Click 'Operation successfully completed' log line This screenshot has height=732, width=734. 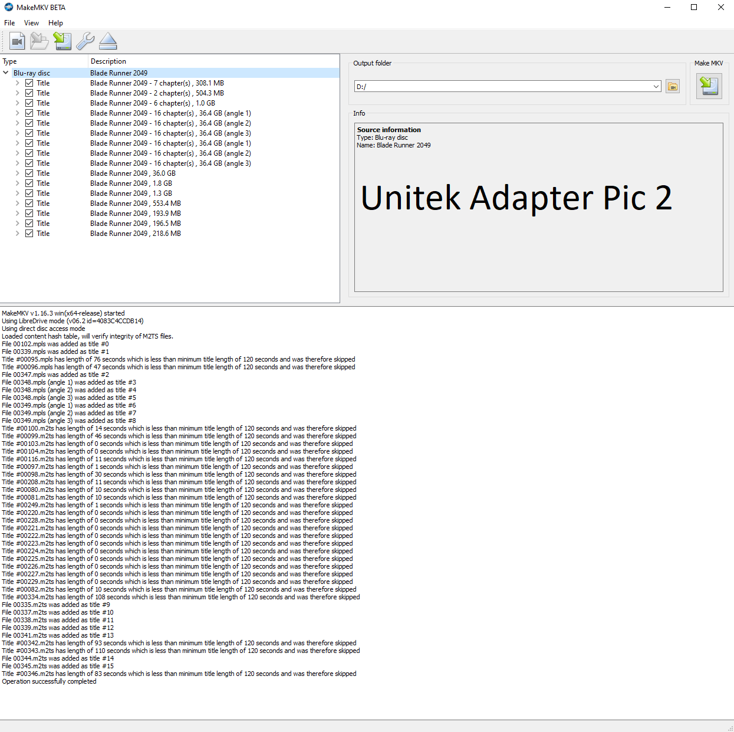click(49, 681)
